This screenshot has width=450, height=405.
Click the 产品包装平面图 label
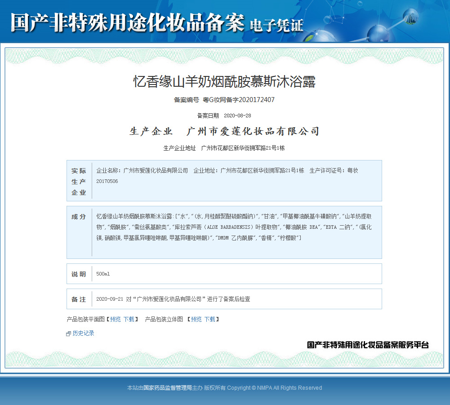(x=85, y=319)
